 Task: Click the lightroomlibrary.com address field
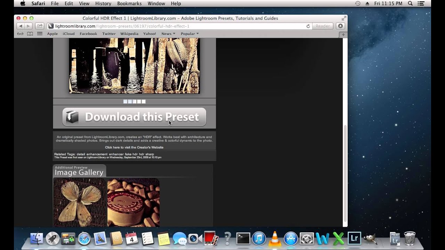click(179, 26)
